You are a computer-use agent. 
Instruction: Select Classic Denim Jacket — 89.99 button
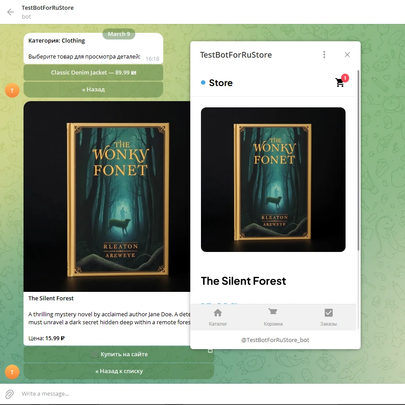pyautogui.click(x=93, y=72)
